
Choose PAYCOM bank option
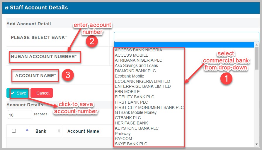coord(123,139)
